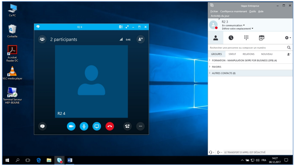Open Word from taskbar
This screenshot has width=295, height=167.
[x=70, y=160]
